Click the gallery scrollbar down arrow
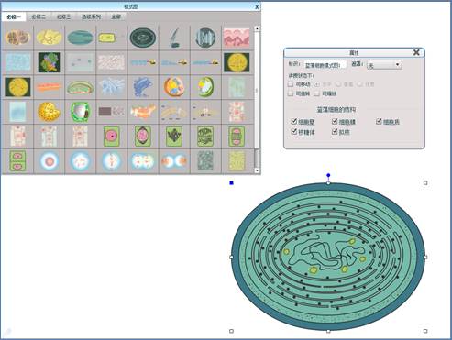 click(257, 170)
